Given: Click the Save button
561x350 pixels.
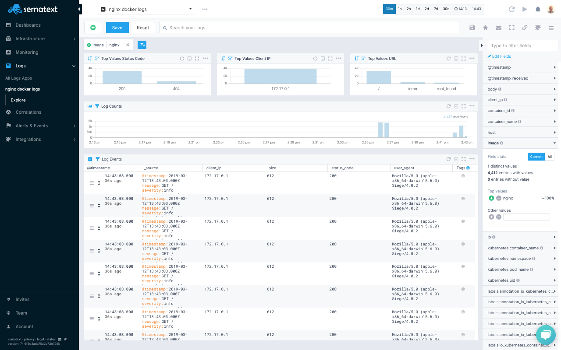Looking at the screenshot, I should [117, 28].
